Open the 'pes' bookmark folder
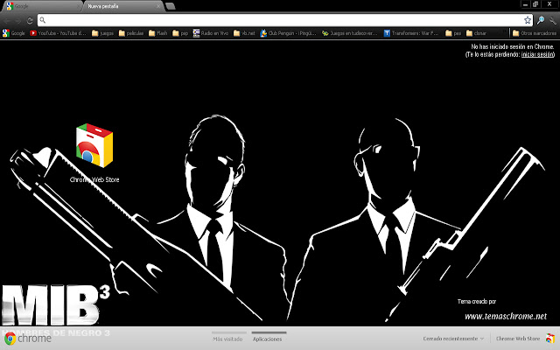Viewport: 560px width, 350px height. tap(453, 33)
